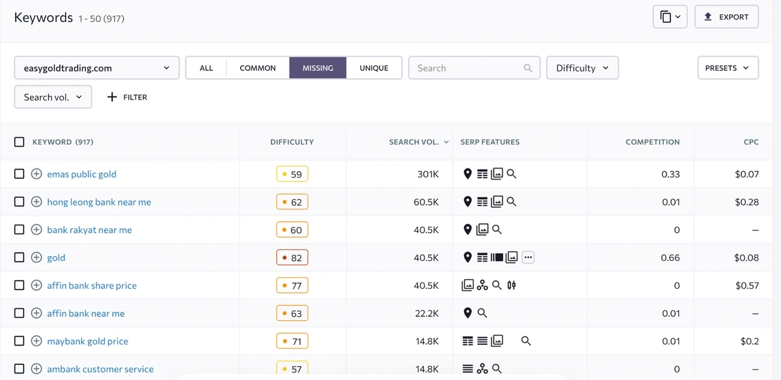Click the 22.2K search volume value

(x=426, y=313)
